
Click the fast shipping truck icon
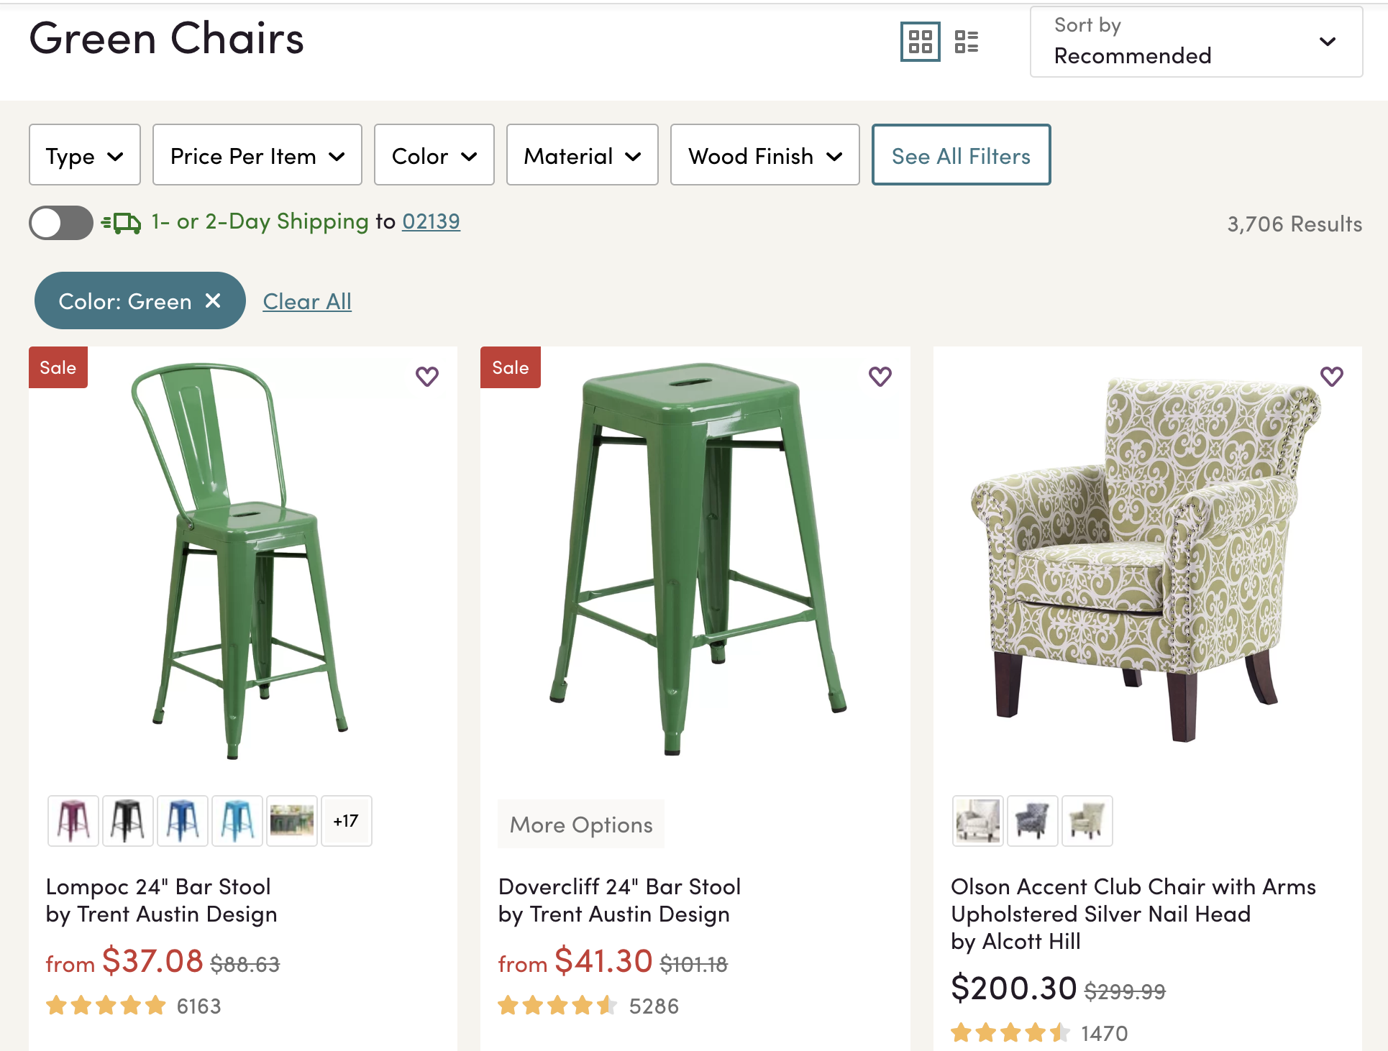tap(122, 223)
